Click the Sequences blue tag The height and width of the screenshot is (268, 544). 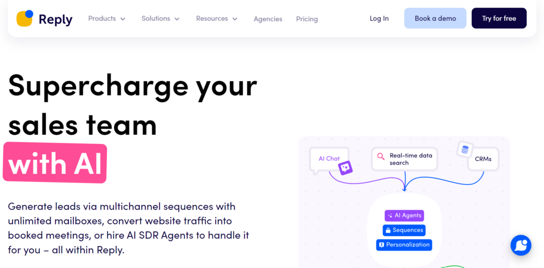(404, 230)
